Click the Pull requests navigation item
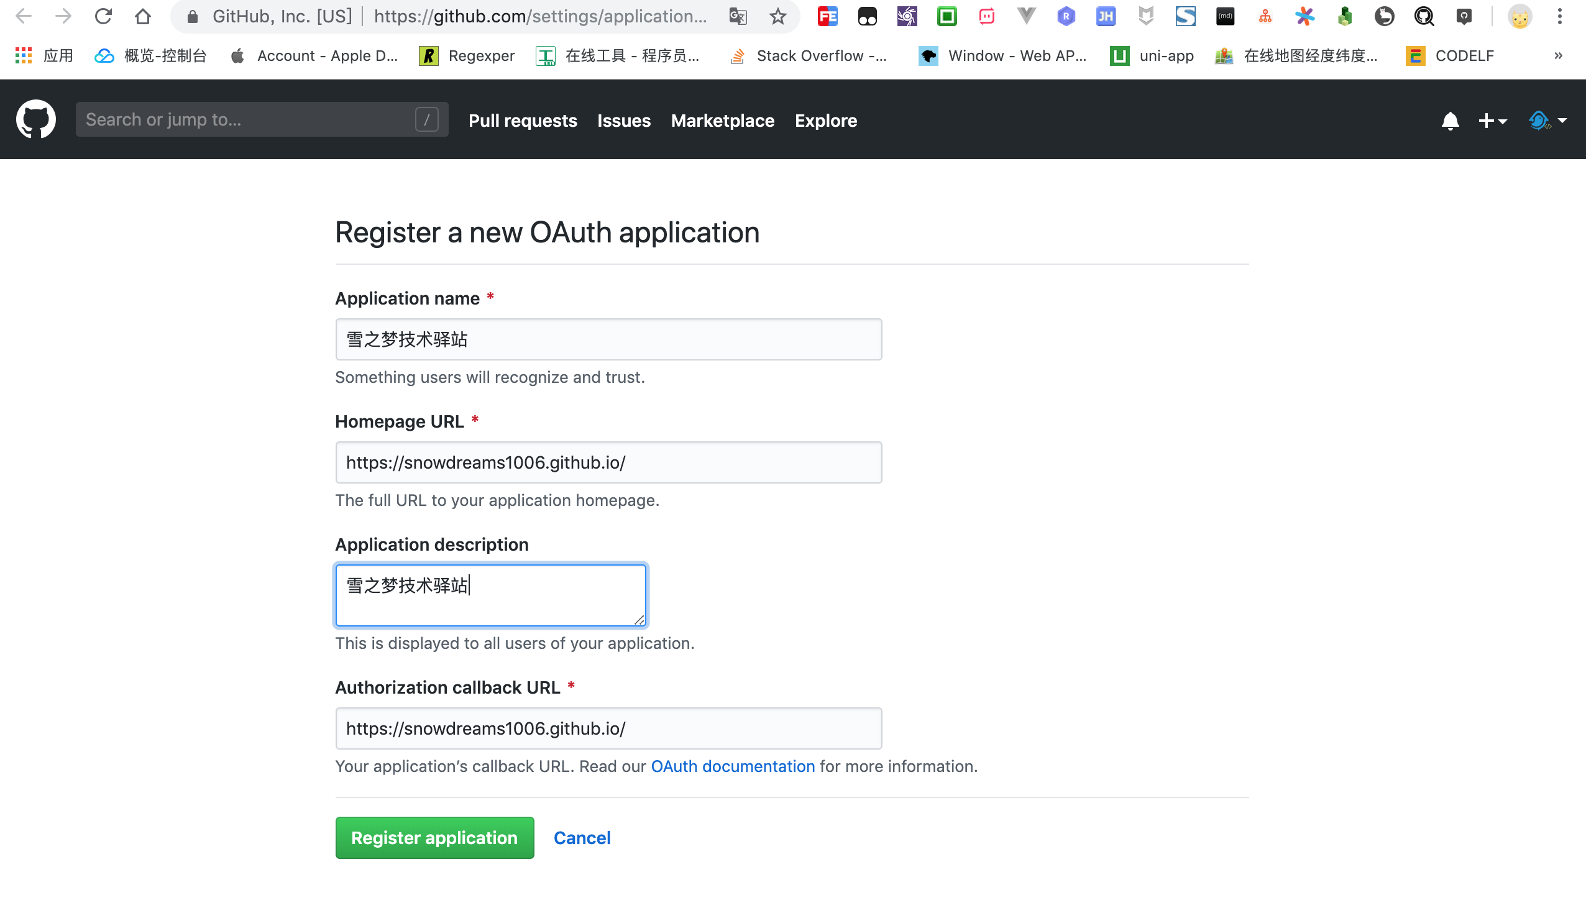The width and height of the screenshot is (1586, 900). [523, 121]
